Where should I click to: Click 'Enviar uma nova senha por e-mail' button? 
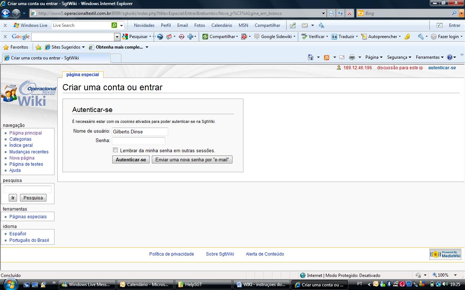(x=192, y=159)
